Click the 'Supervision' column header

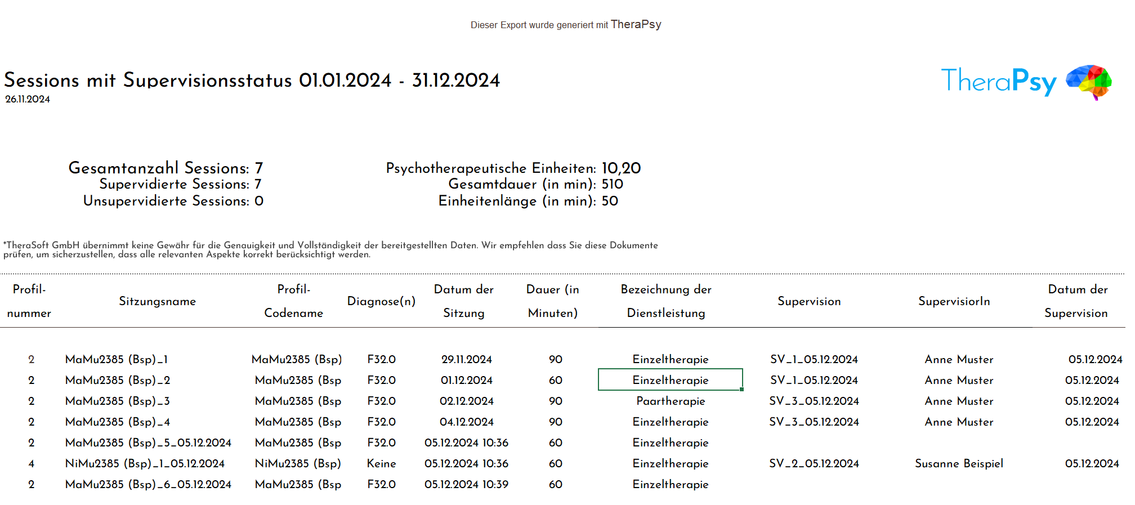[x=810, y=302]
